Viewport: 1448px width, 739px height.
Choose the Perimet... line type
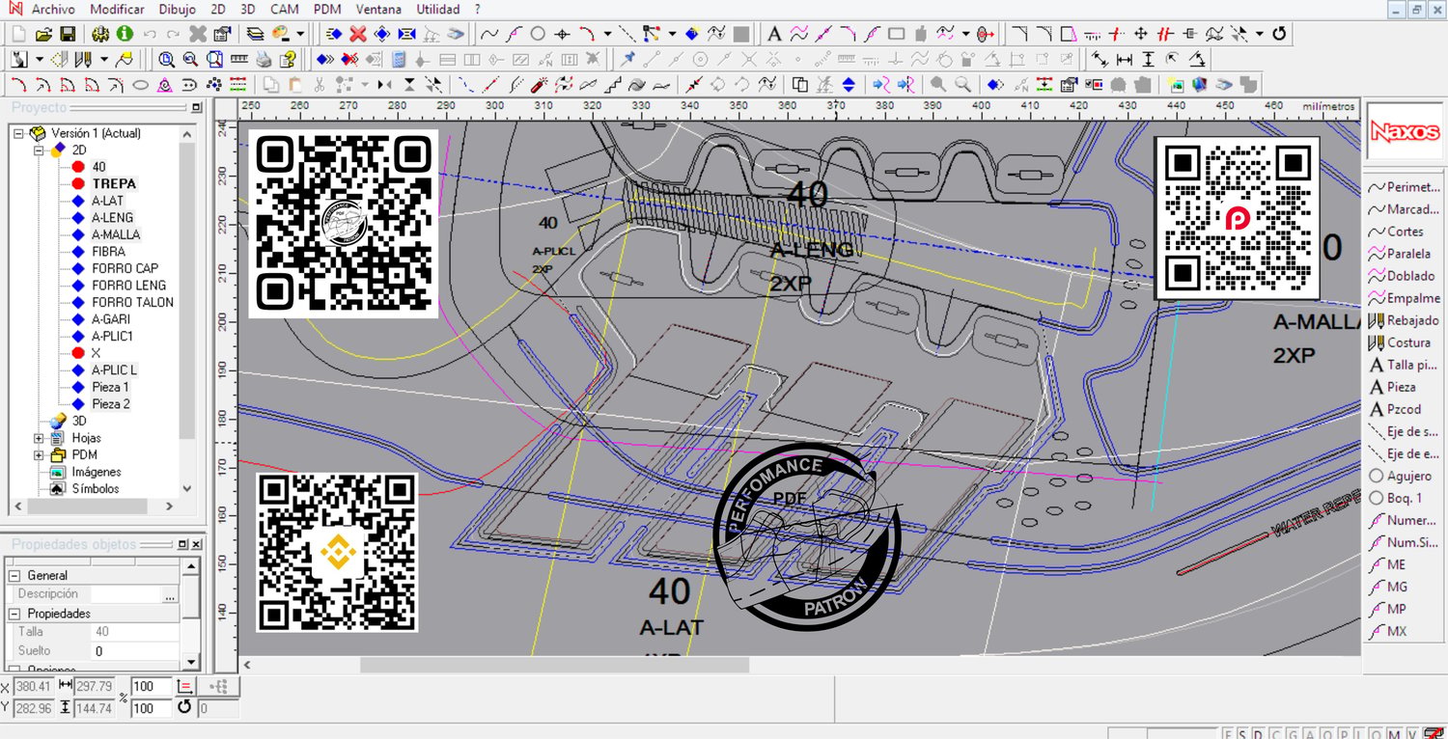[1404, 187]
